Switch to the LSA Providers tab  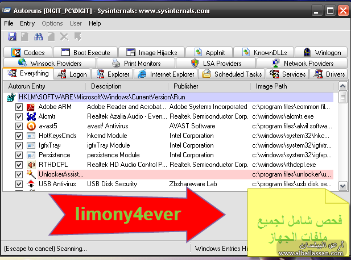click(x=216, y=63)
